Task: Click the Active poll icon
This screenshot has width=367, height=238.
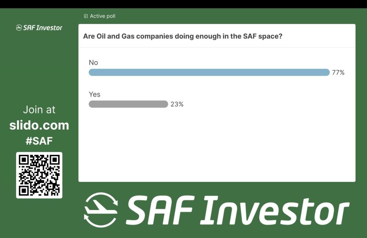Action: tap(86, 16)
